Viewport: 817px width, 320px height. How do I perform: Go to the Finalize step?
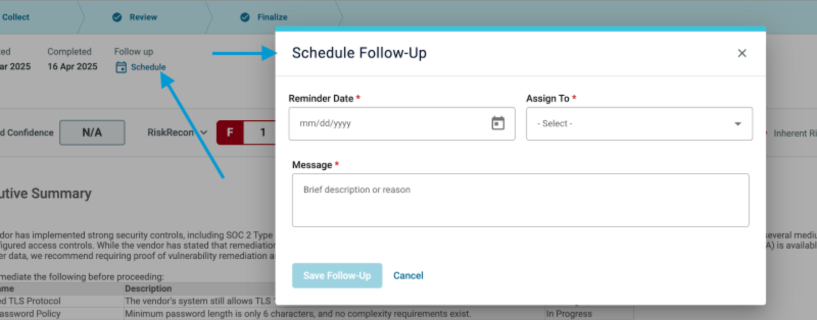click(272, 17)
